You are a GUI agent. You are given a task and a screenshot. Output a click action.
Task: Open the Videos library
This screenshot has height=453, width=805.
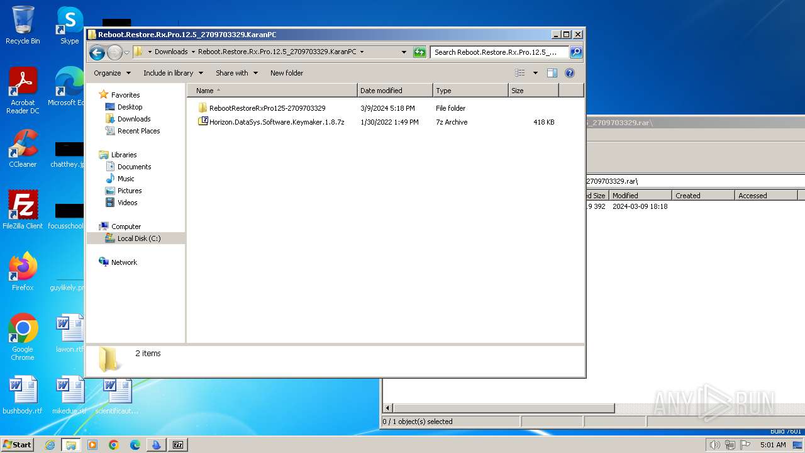coord(127,203)
